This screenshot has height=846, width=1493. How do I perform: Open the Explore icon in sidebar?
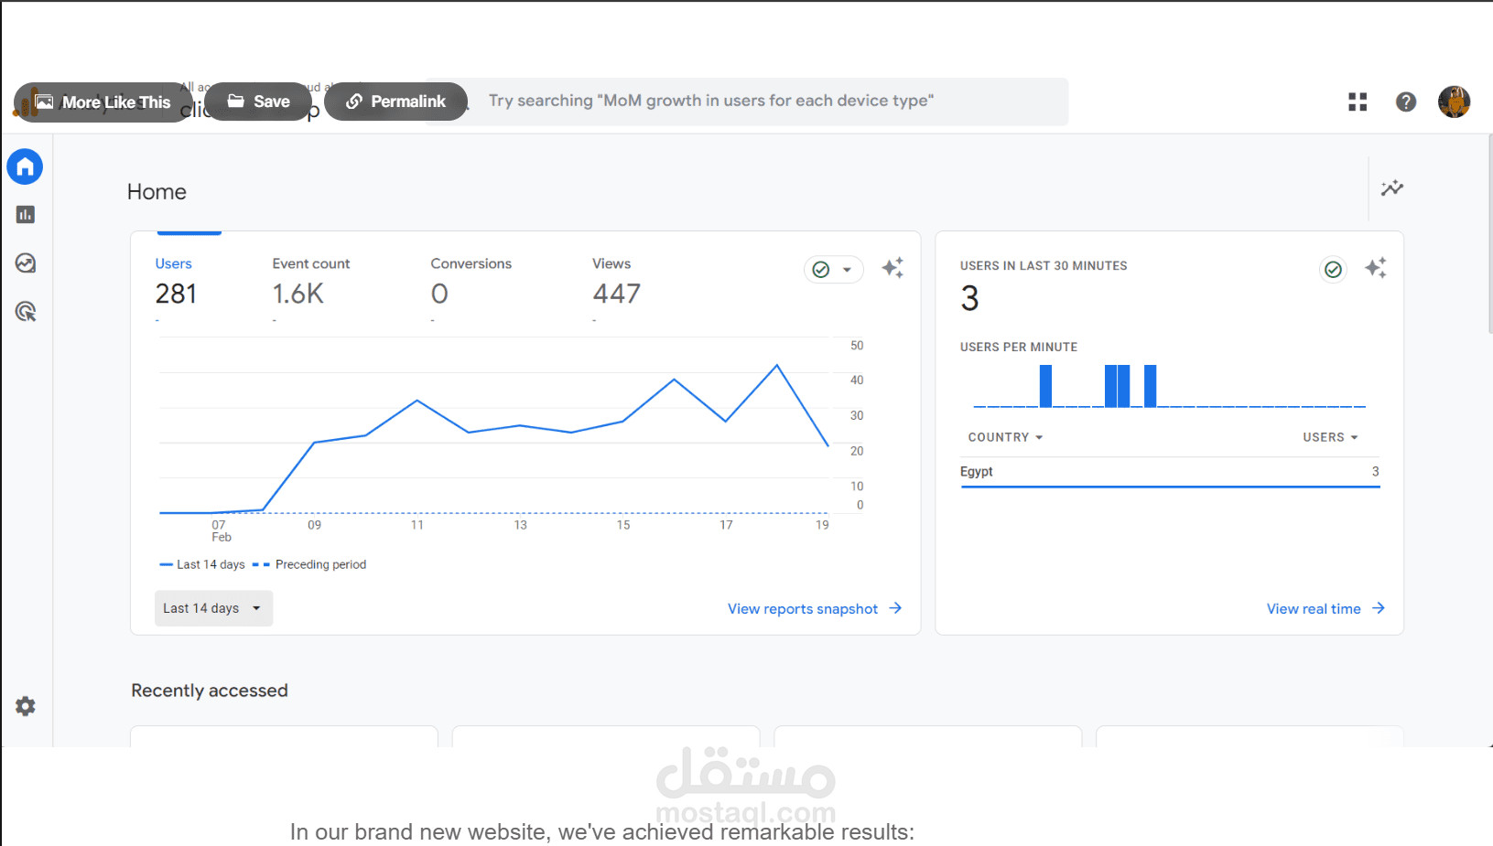tap(26, 263)
